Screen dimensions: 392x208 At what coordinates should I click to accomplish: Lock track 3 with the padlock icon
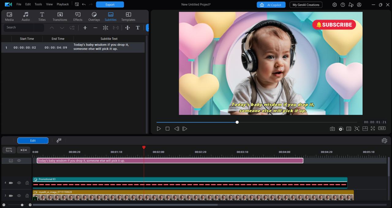point(27,196)
